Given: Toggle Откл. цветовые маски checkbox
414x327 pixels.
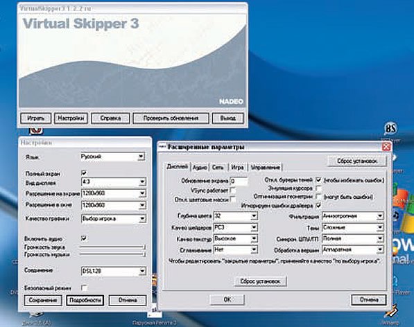Looking at the screenshot, I should click(233, 200).
